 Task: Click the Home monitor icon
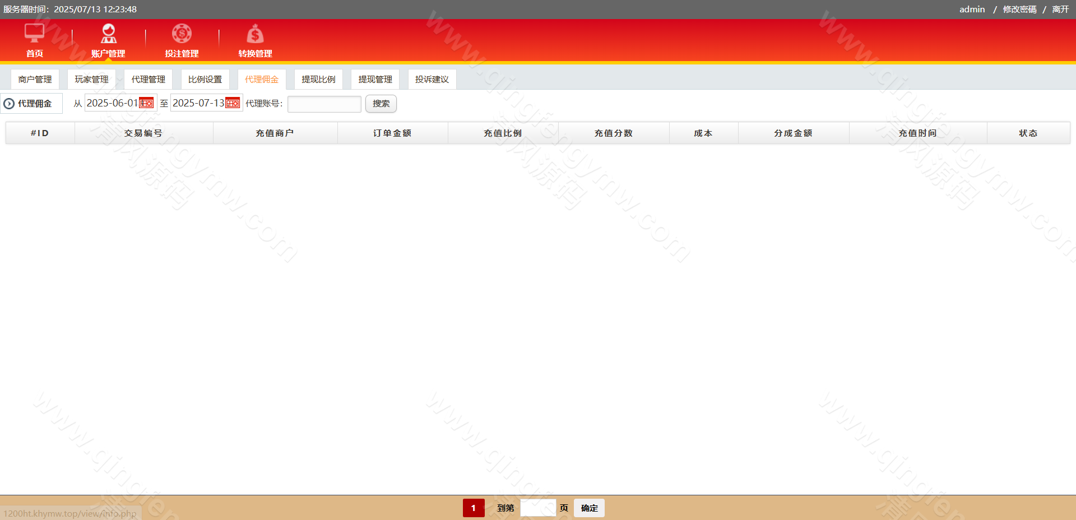[x=34, y=34]
